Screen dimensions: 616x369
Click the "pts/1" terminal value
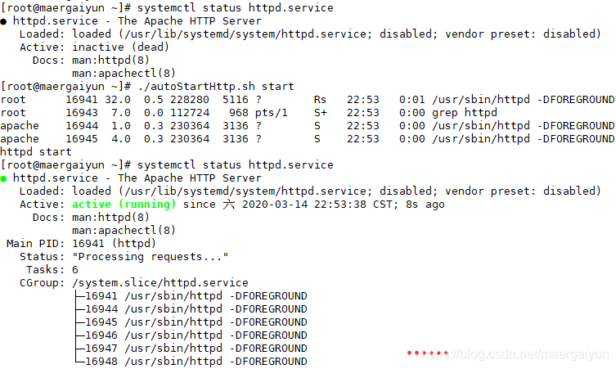point(271,113)
